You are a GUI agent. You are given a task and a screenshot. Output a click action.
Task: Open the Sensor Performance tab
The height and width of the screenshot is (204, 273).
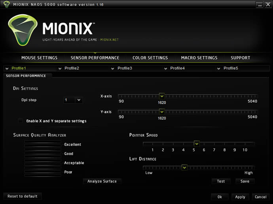tap(95, 58)
